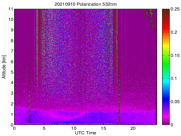
Task: Select the 15 tick on UTC Time axis
Action: (103, 128)
